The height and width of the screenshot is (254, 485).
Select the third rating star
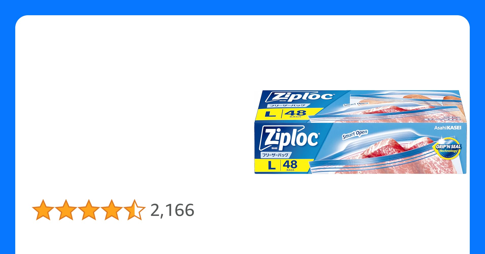pyautogui.click(x=89, y=210)
